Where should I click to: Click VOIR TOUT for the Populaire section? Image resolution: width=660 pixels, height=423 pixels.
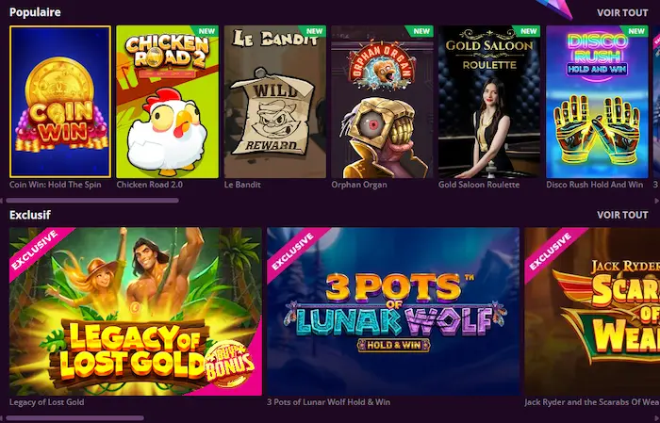[622, 12]
